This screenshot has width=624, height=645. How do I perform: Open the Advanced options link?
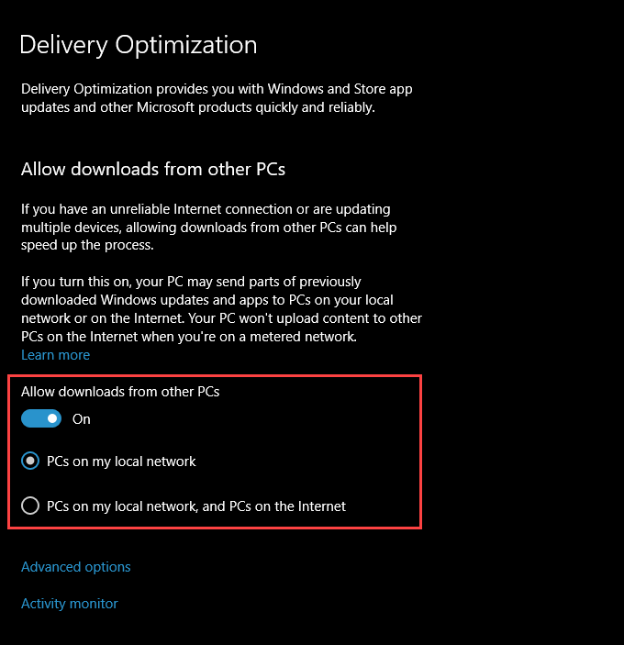pyautogui.click(x=75, y=566)
